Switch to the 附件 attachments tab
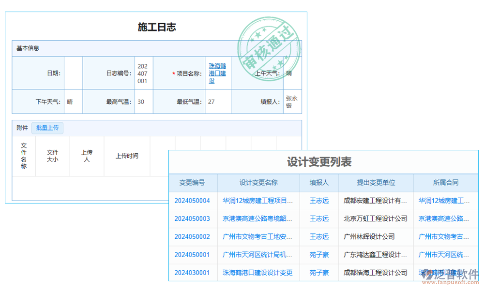 21,128
